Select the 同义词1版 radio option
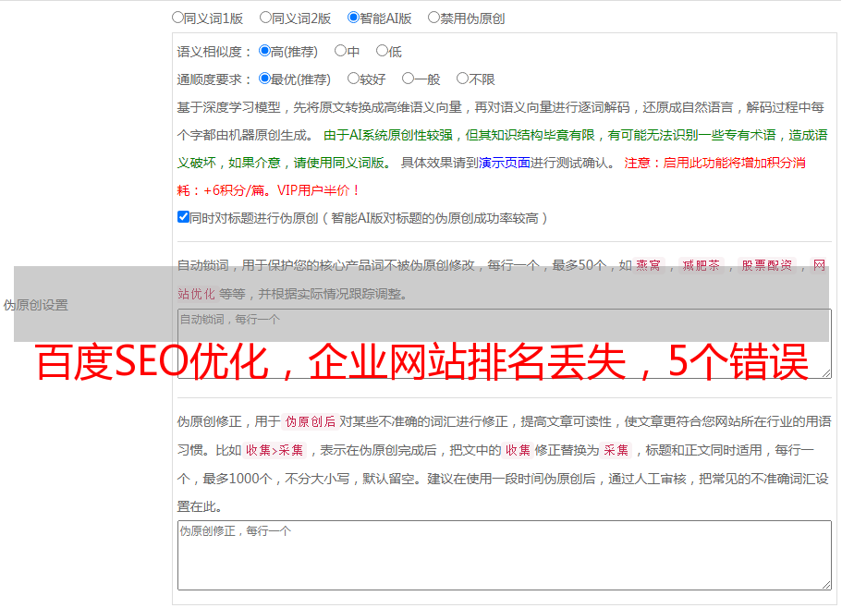Screen dimensions: 842x608 pyautogui.click(x=177, y=18)
